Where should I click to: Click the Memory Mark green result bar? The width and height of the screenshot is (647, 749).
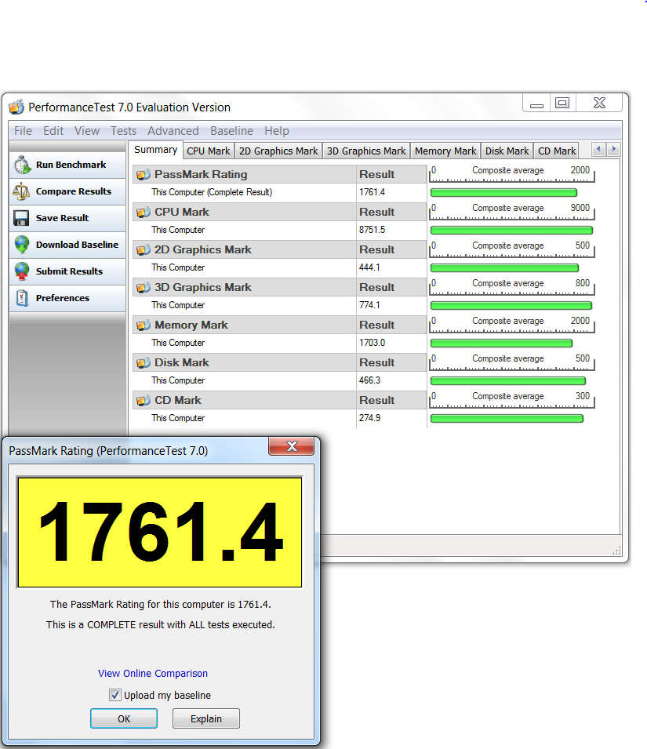[501, 343]
